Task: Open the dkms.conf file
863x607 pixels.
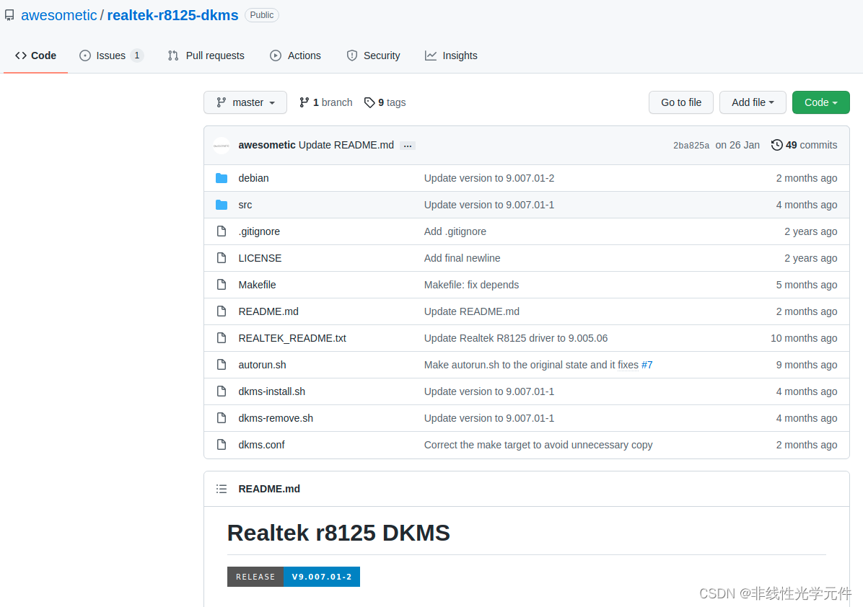Action: pos(261,445)
